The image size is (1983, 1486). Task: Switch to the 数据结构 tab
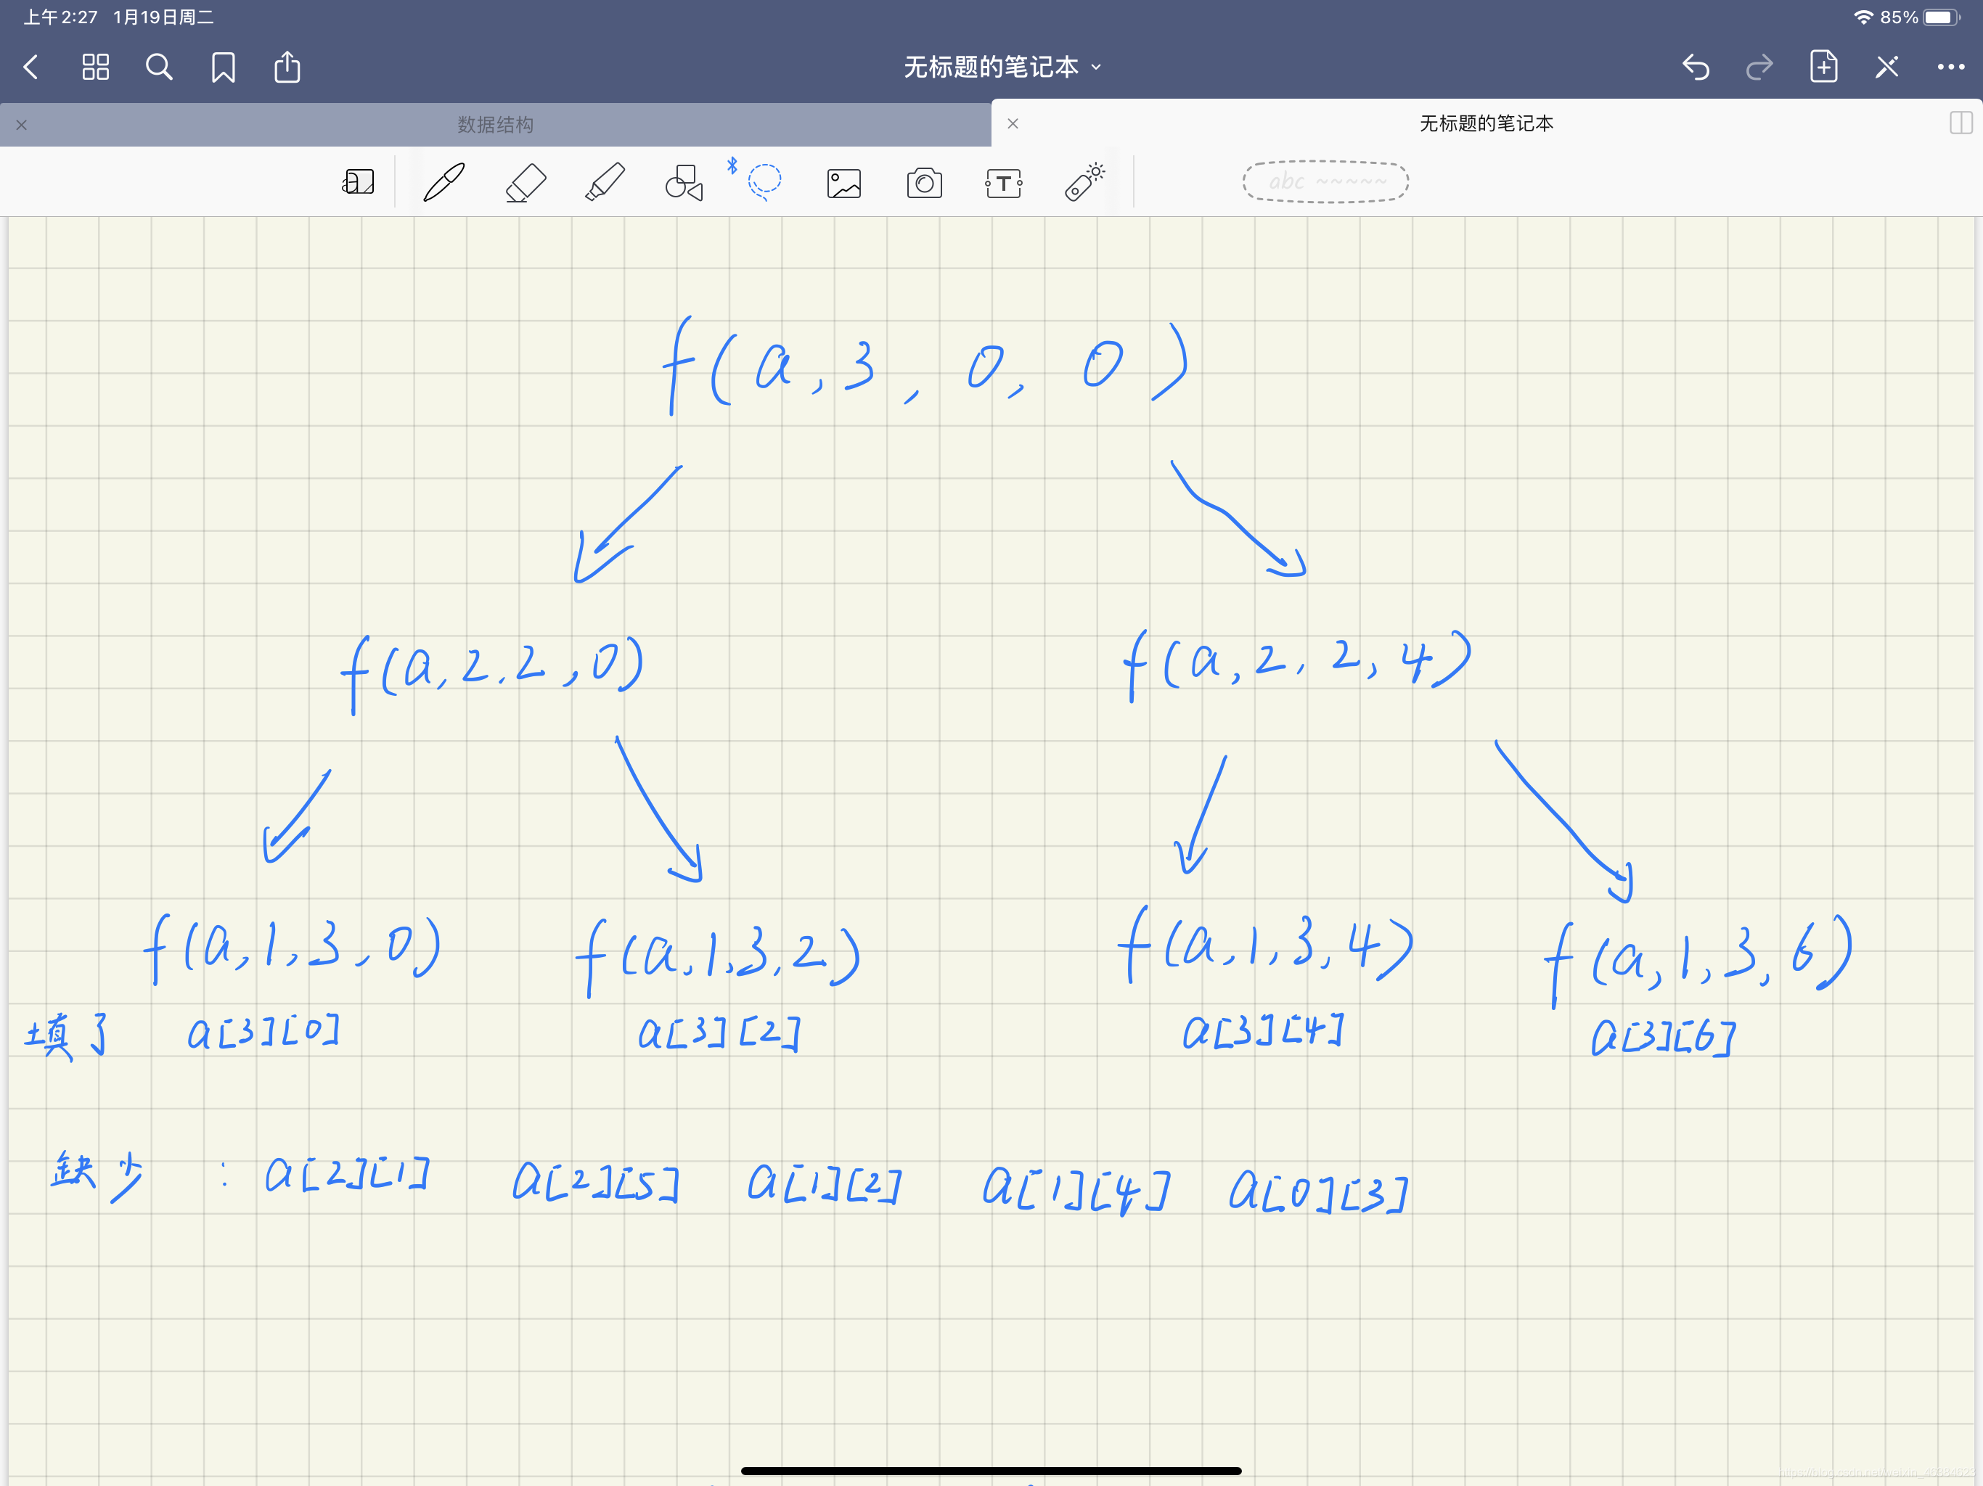tap(496, 125)
